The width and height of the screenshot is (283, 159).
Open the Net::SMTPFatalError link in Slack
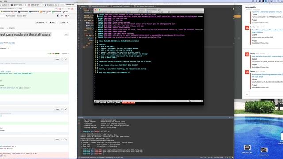click(267, 57)
